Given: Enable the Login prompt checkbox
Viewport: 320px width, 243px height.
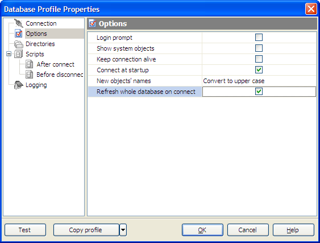Looking at the screenshot, I should [x=259, y=38].
